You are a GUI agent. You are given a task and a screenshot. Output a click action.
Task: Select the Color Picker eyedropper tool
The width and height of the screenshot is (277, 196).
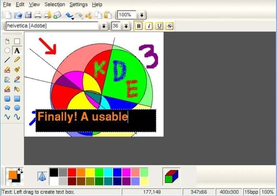pyautogui.click(x=17, y=79)
